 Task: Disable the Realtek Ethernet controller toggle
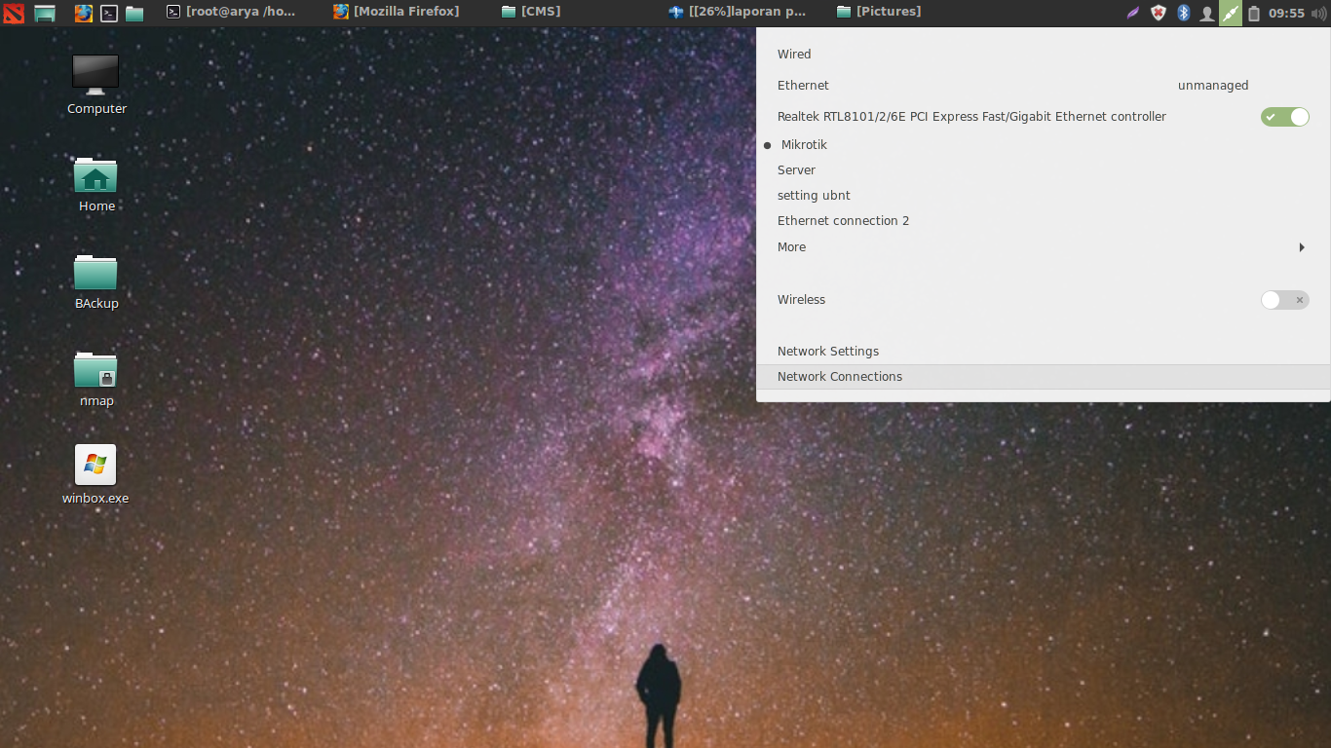click(x=1284, y=116)
